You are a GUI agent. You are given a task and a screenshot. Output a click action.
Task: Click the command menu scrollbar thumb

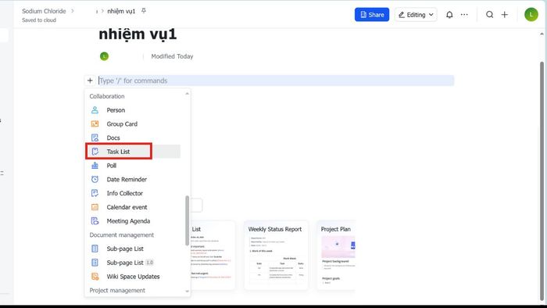pyautogui.click(x=187, y=220)
